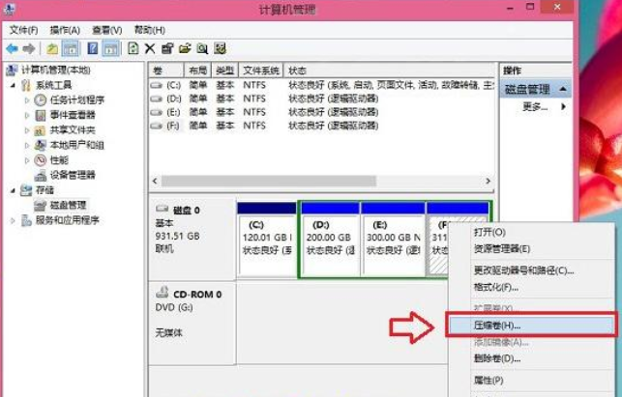Viewport: 622px width, 397px height.
Task: Open the 帮助(H) menu
Action: pyautogui.click(x=150, y=30)
